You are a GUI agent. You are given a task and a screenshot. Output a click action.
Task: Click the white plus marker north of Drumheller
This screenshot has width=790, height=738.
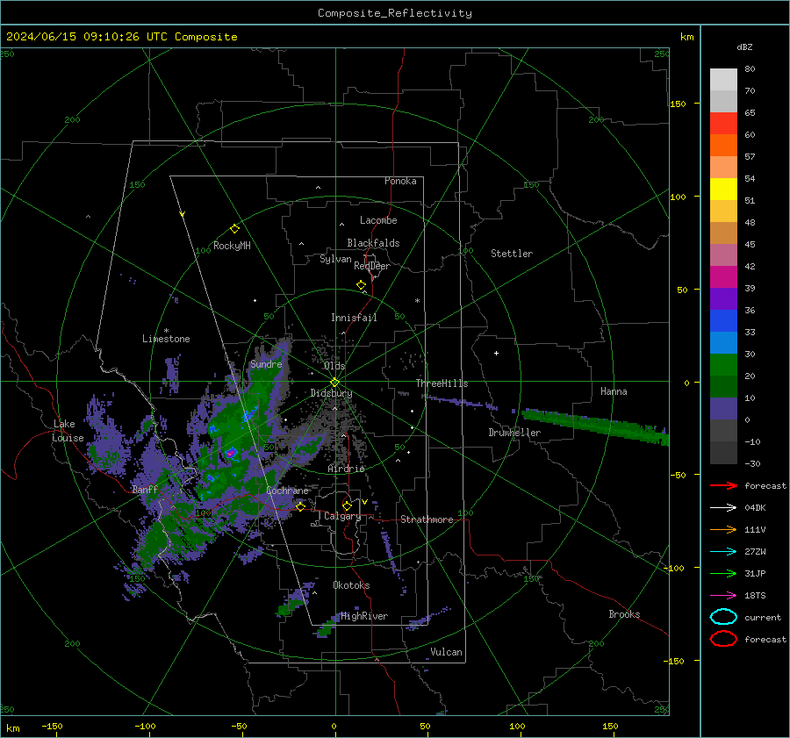click(x=496, y=353)
